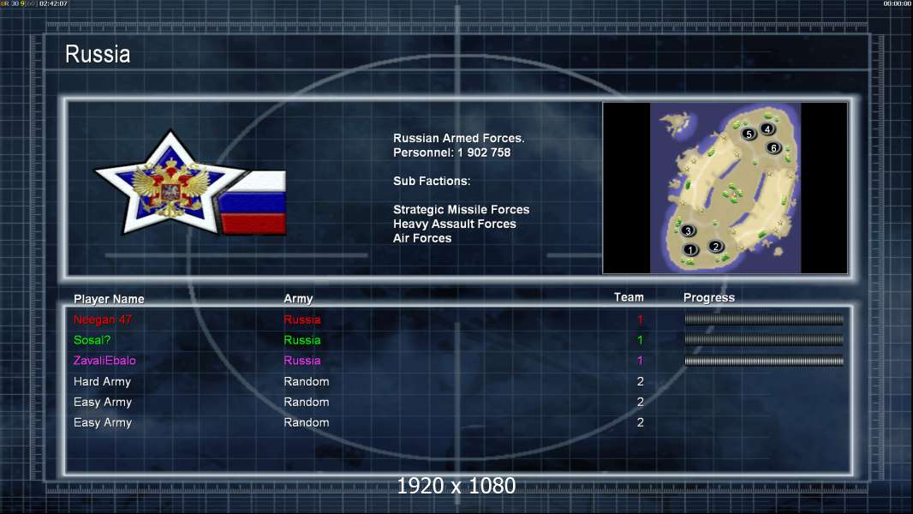Click the island minimap preview
This screenshot has width=913, height=514.
tap(725, 188)
